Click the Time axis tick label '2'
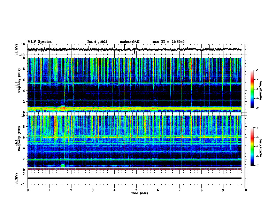 (71, 190)
